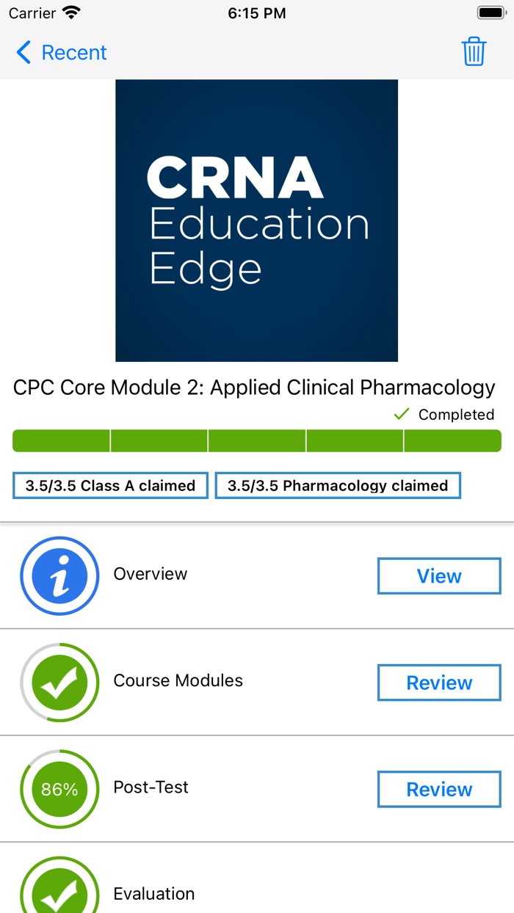Select the 3.5/3.5 Pharmacology claimed badge
The width and height of the screenshot is (514, 913).
(x=337, y=485)
